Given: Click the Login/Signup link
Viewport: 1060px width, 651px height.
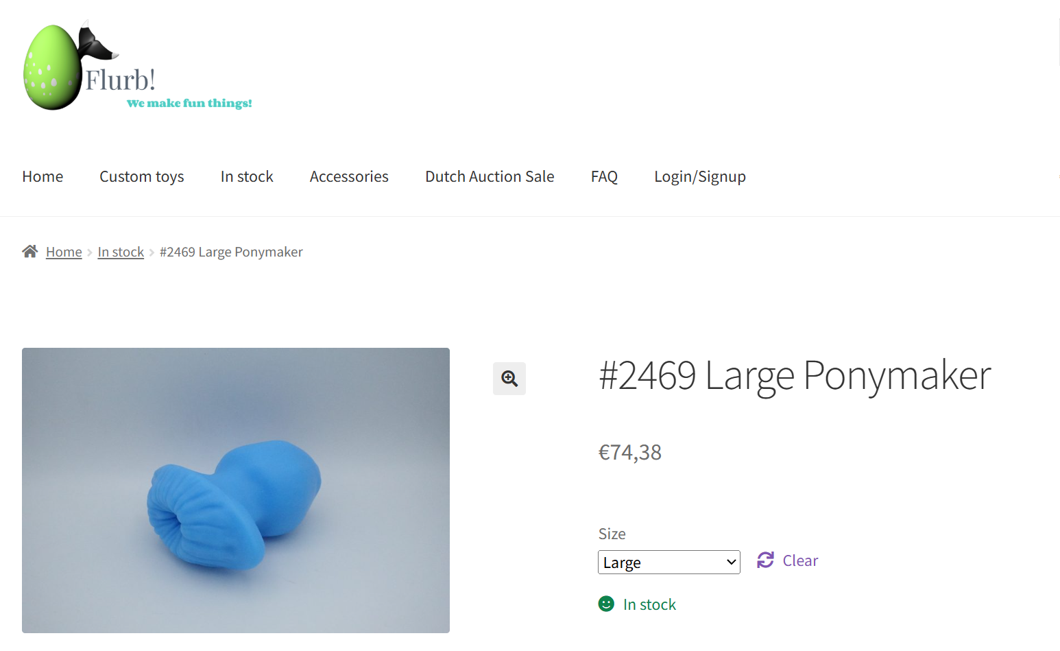Looking at the screenshot, I should click(x=699, y=176).
